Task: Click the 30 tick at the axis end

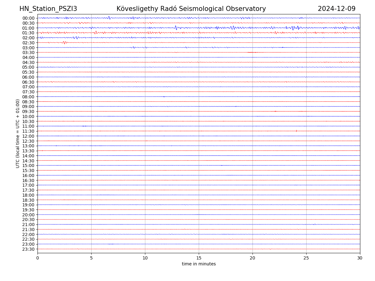Action: click(360, 258)
